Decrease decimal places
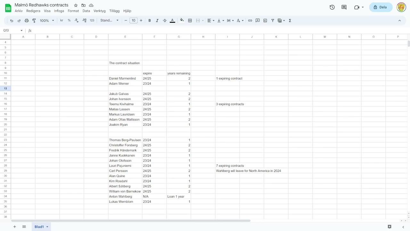This screenshot has height=231, width=410. tap(77, 21)
